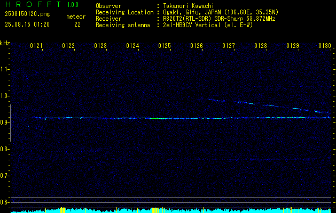Select the version number 1.0.0

point(73,5)
